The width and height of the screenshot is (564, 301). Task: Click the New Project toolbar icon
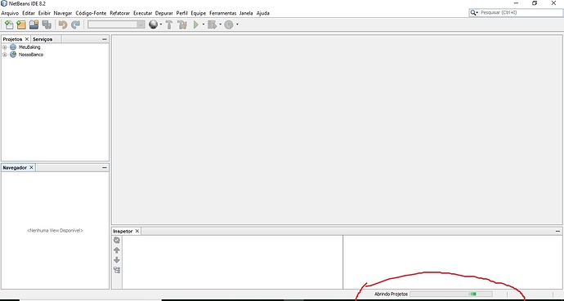(21, 24)
